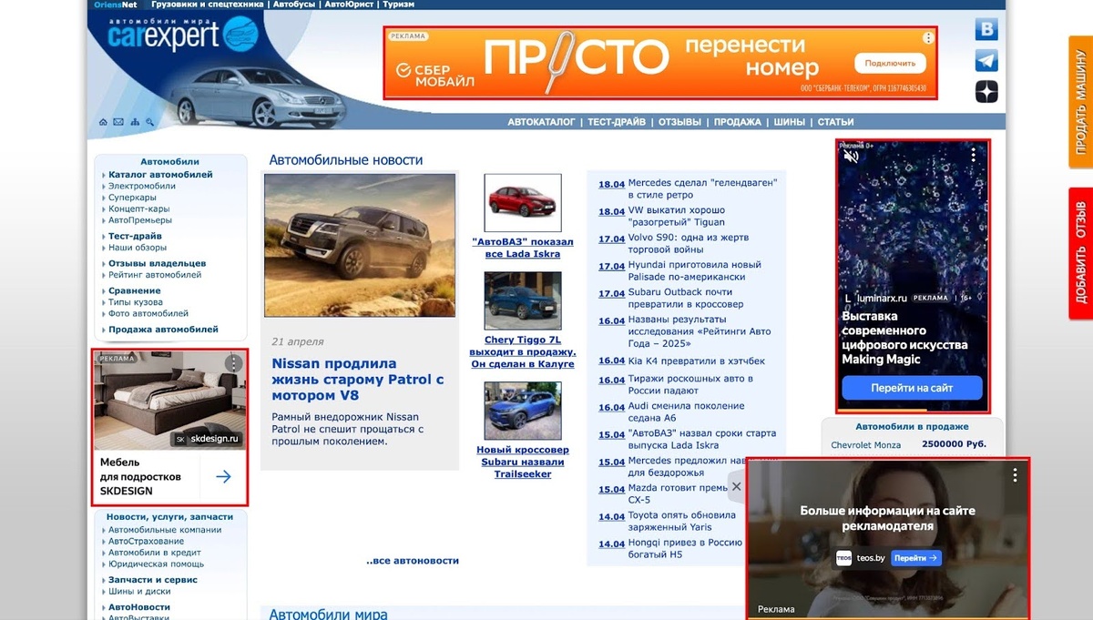Click the Подключить button in Sber banner
This screenshot has height=620, width=1093.
[890, 63]
